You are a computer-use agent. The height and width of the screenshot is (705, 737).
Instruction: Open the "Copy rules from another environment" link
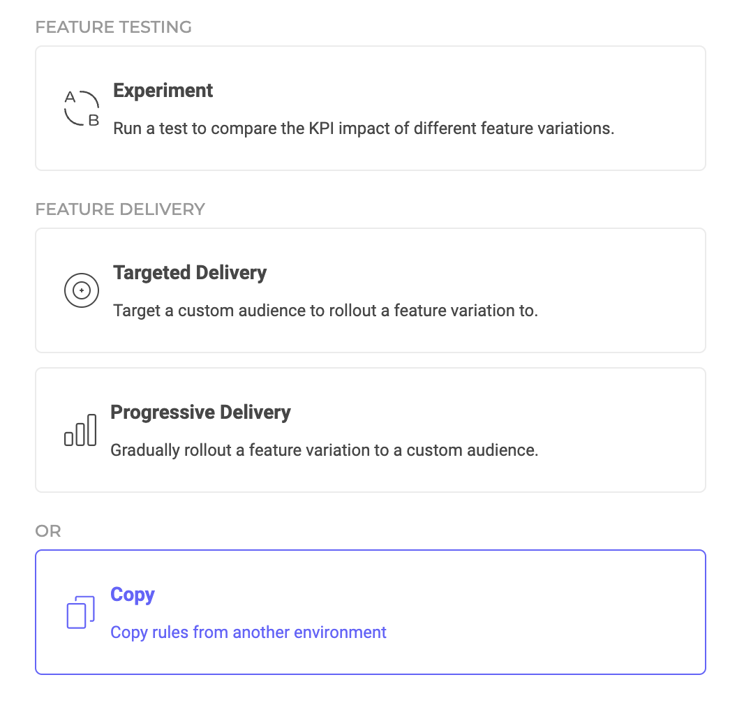click(x=248, y=632)
